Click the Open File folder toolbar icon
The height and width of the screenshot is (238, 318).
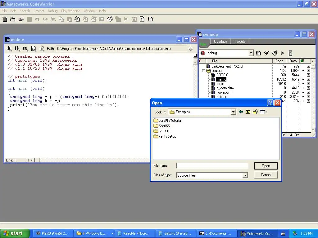pyautogui.click(x=21, y=19)
